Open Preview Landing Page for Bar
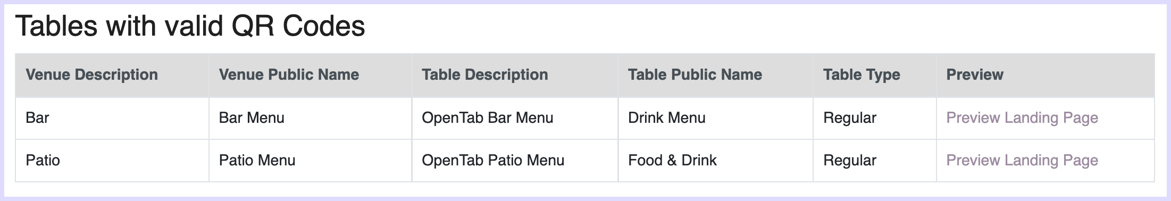The image size is (1171, 201). (1022, 118)
